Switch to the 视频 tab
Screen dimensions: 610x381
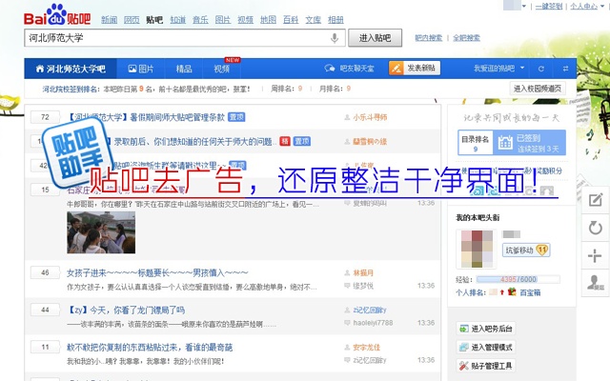(x=222, y=69)
